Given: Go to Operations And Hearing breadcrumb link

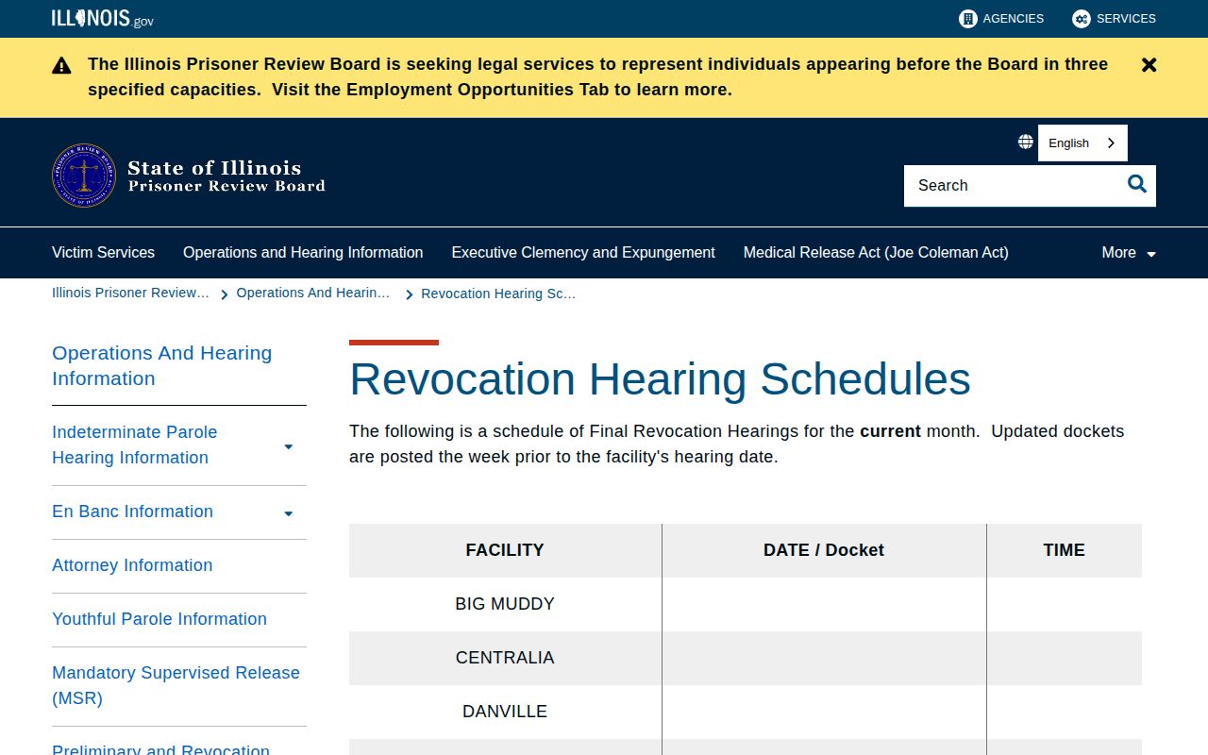Looking at the screenshot, I should (x=312, y=293).
